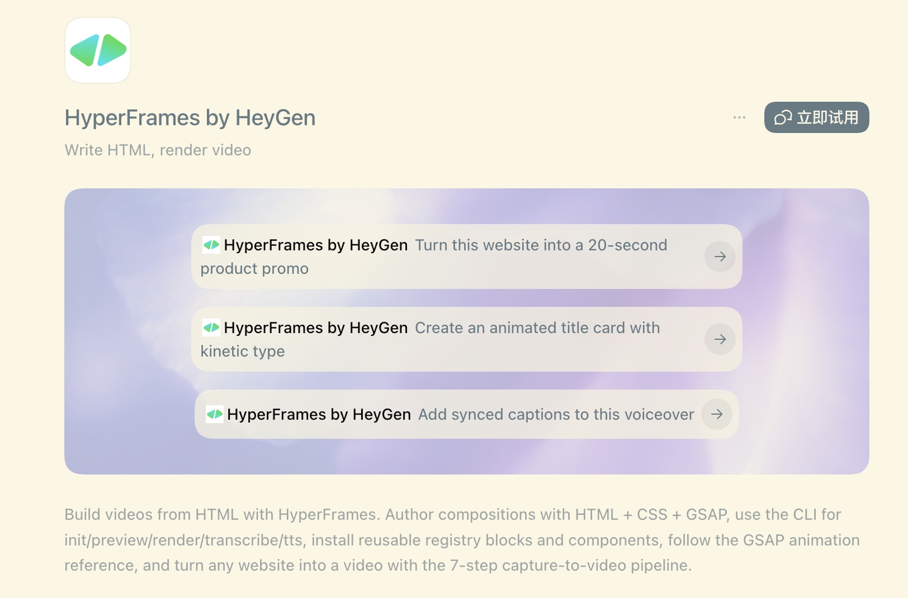The image size is (908, 598).
Task: Click arrow for 20-second product promo prompt
Action: point(720,257)
